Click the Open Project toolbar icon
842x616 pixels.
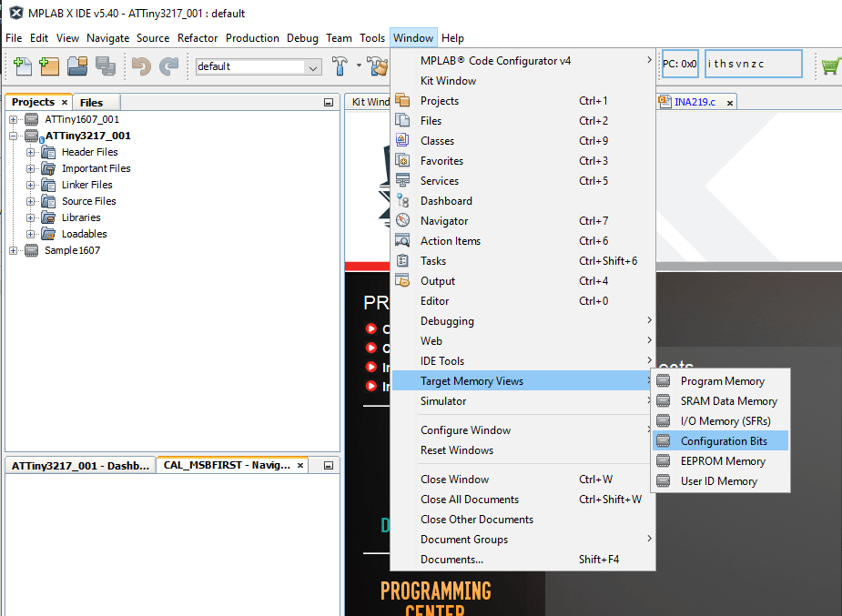point(77,66)
